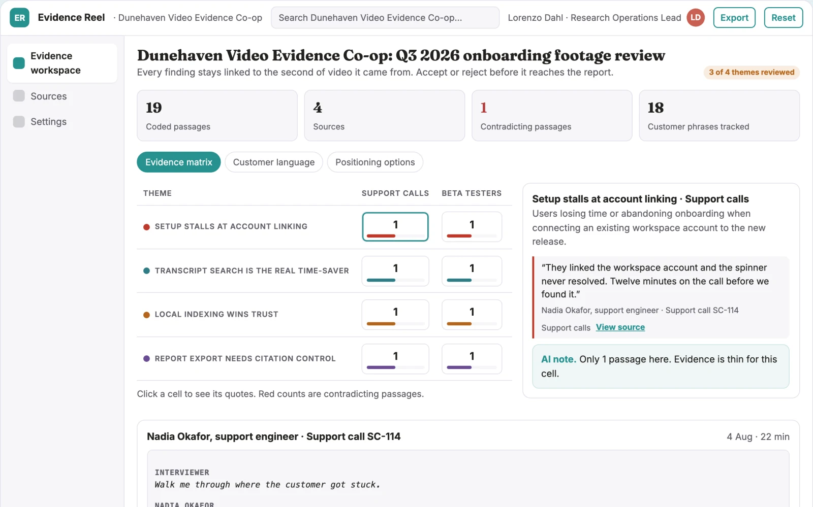Click the Sources sidebar icon

coord(19,96)
